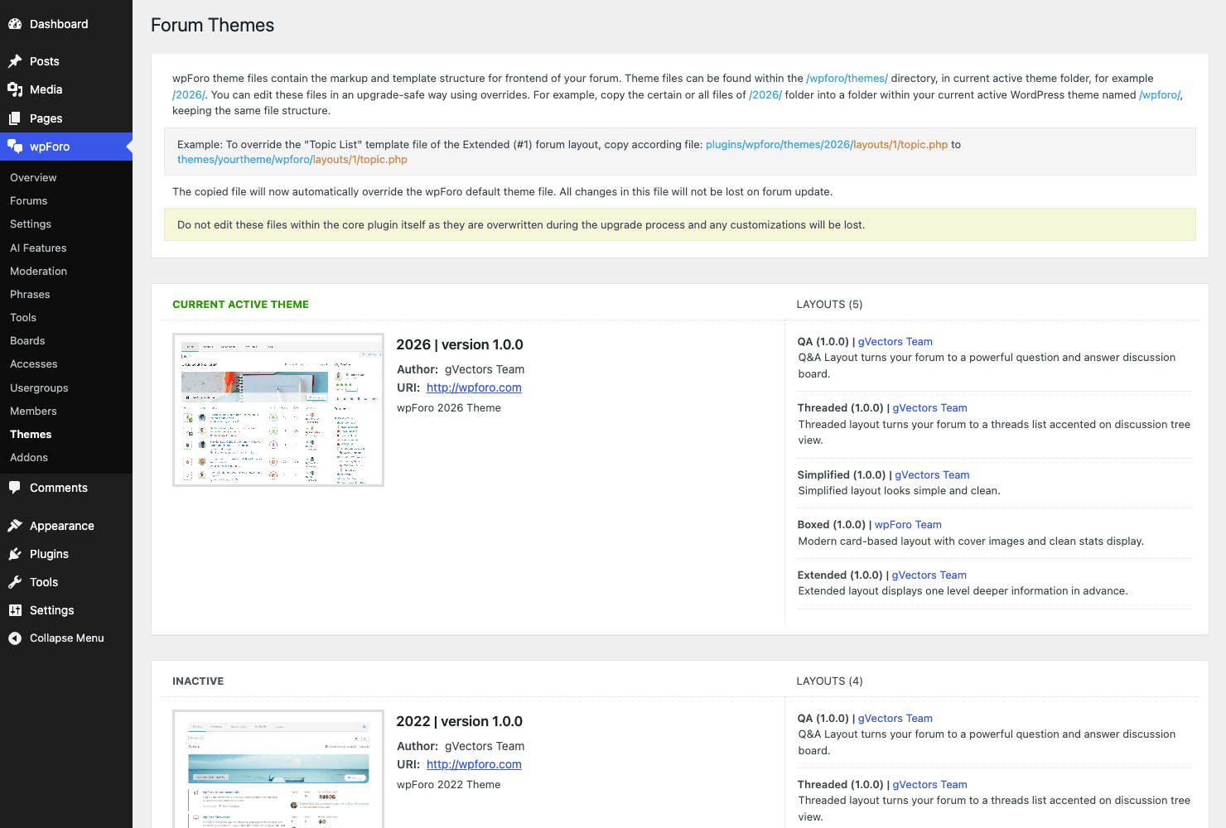1226x828 pixels.
Task: Click the 2026 theme screenshot thumbnail
Action: coord(278,410)
